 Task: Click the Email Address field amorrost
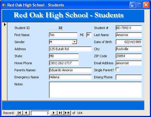pos(129,63)
